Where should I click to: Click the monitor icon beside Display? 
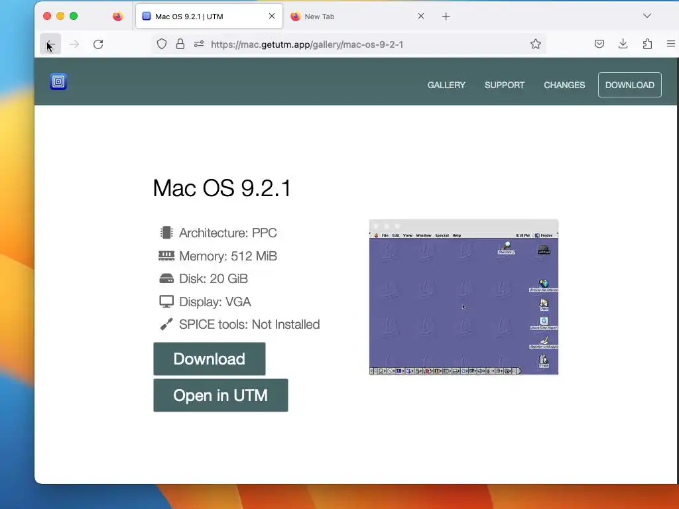[x=166, y=302]
